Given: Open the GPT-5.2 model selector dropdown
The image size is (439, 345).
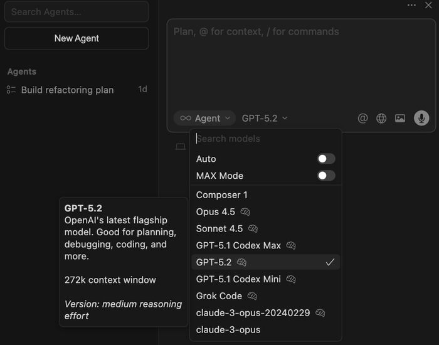Looking at the screenshot, I should [x=265, y=118].
